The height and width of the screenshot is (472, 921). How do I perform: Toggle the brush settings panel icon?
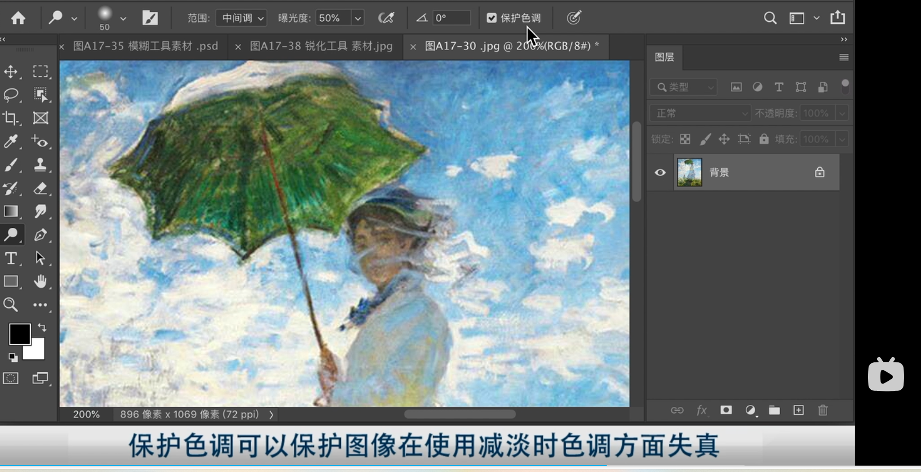pos(150,18)
